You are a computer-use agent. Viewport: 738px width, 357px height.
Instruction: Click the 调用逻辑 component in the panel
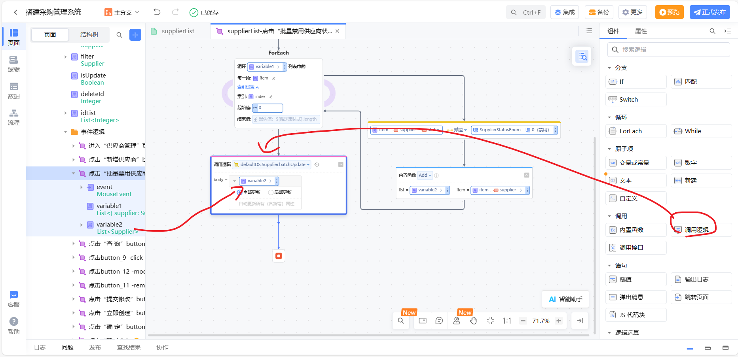701,230
